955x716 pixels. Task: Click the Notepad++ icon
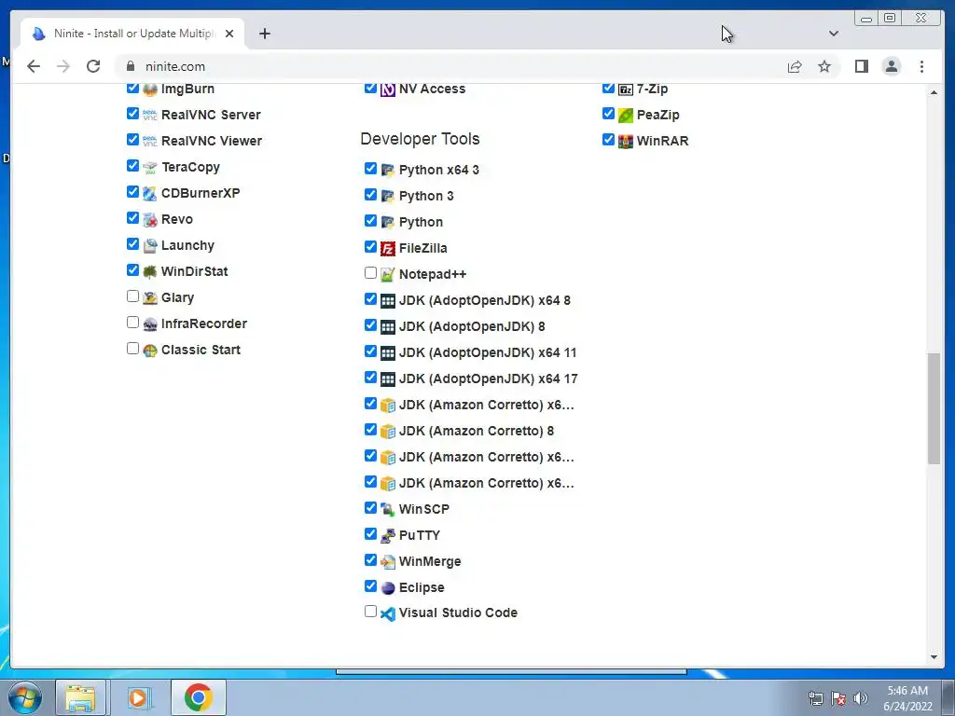(388, 275)
